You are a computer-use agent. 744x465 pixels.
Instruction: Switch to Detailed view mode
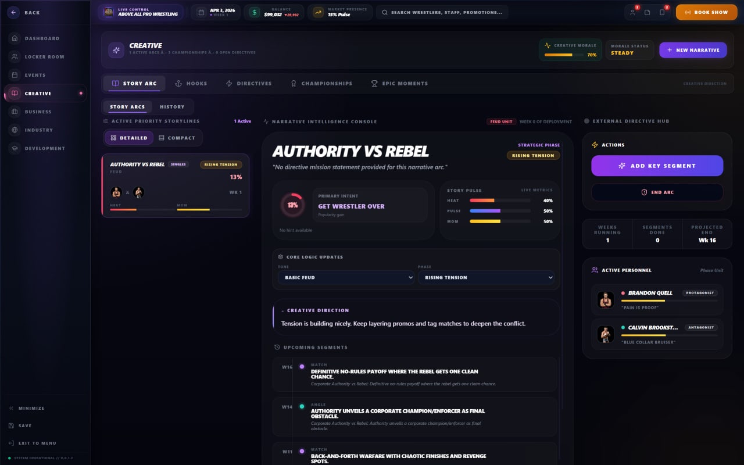[x=129, y=138]
